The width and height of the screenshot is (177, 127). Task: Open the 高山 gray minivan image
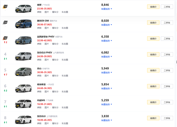(23, 72)
